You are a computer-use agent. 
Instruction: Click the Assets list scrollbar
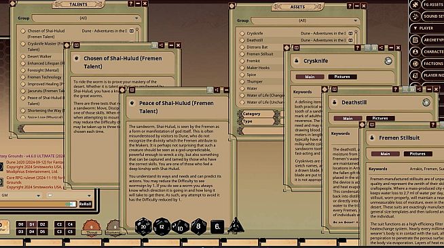(x=356, y=38)
